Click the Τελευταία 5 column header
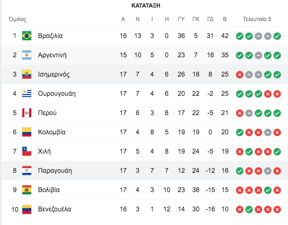Screen dimensions: 288x225 [x=257, y=19]
